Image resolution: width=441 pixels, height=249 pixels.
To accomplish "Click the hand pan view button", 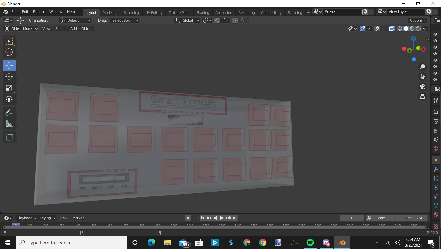I will coord(423,77).
